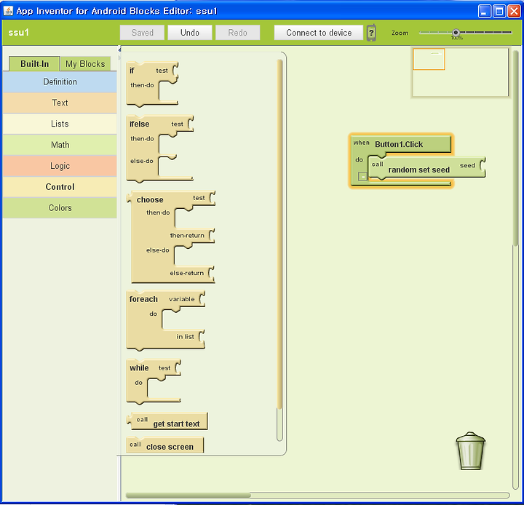
Task: Open the Definition block drawer
Action: 60,81
